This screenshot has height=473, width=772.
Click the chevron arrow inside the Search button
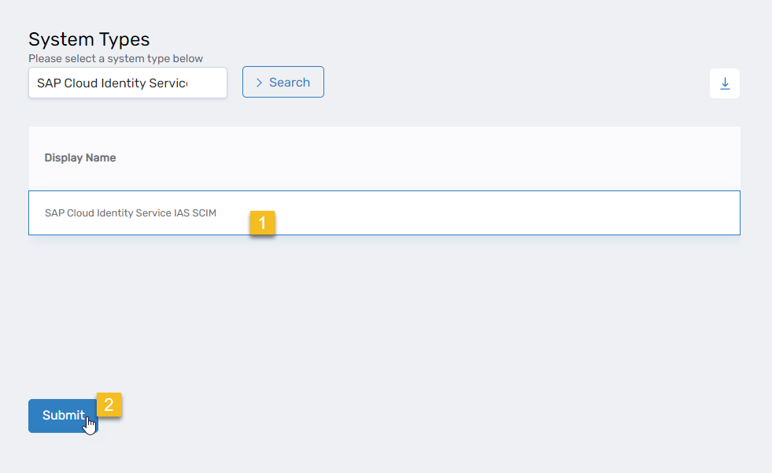point(259,83)
